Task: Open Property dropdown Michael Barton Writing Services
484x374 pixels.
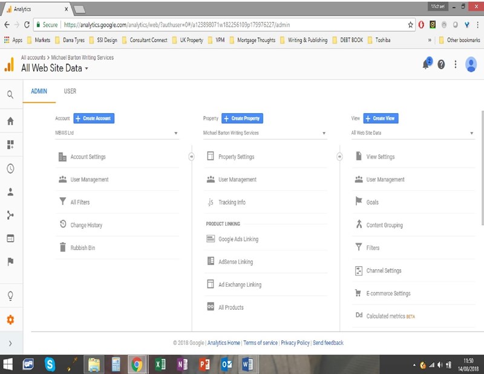Action: pyautogui.click(x=265, y=133)
